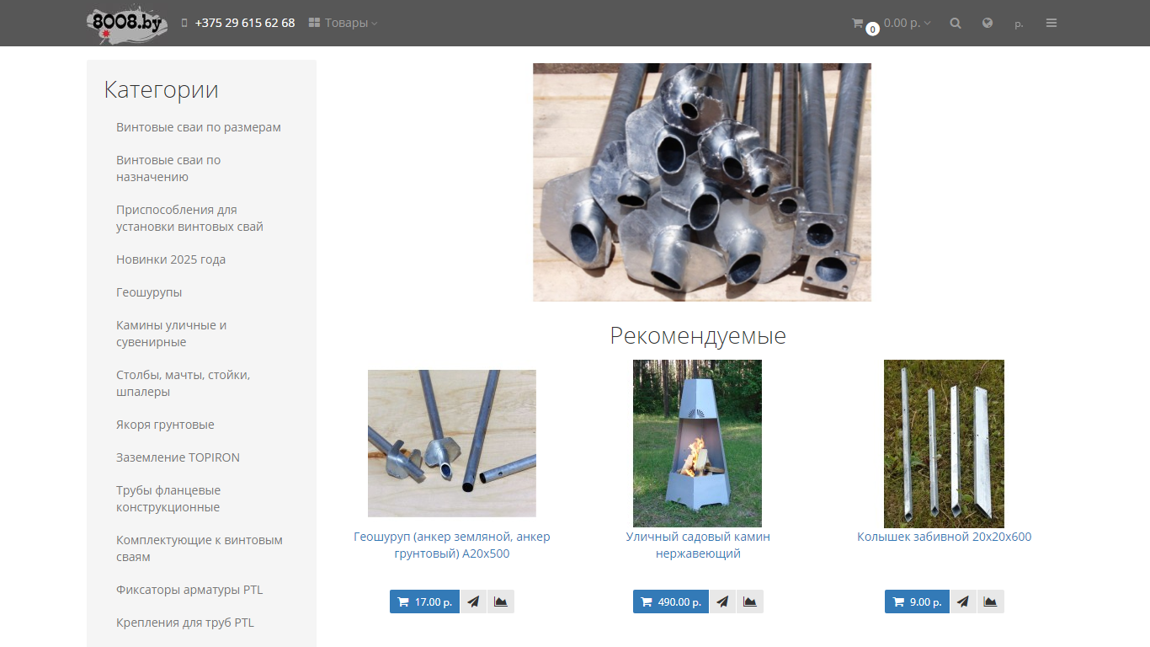Open the Геошуруп product thumbnail image
Viewport: 1150px width, 647px height.
(452, 443)
